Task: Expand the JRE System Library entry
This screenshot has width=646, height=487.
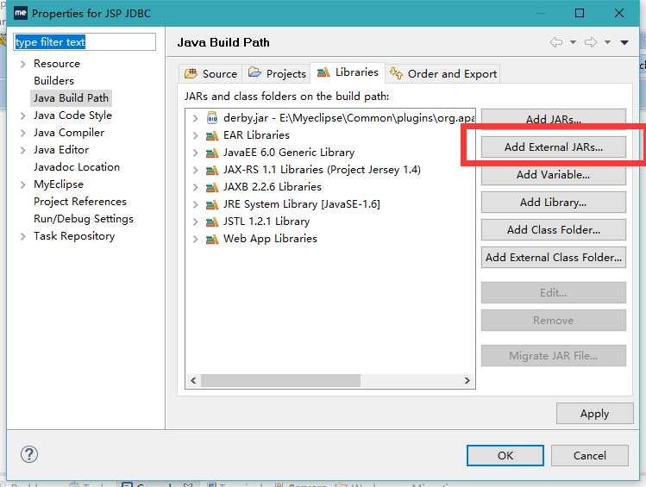Action: [195, 204]
